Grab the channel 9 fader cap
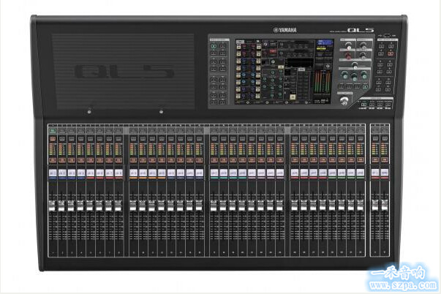 pyautogui.click(x=133, y=206)
